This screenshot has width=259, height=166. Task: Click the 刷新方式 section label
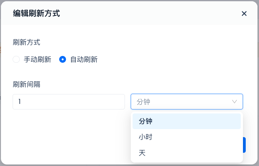[27, 42]
